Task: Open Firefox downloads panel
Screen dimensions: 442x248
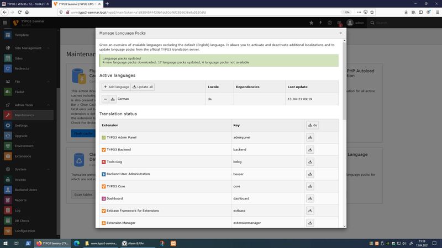Action: 406,12
